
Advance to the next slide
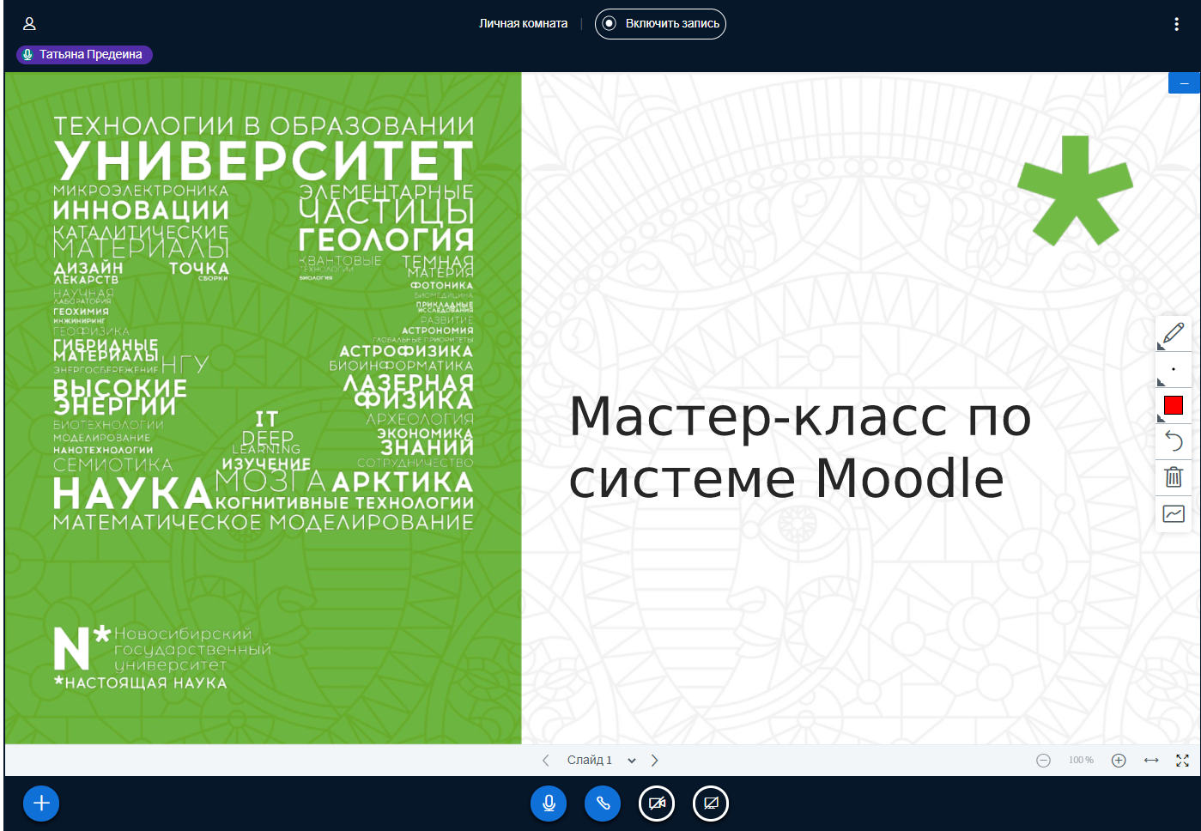click(655, 761)
